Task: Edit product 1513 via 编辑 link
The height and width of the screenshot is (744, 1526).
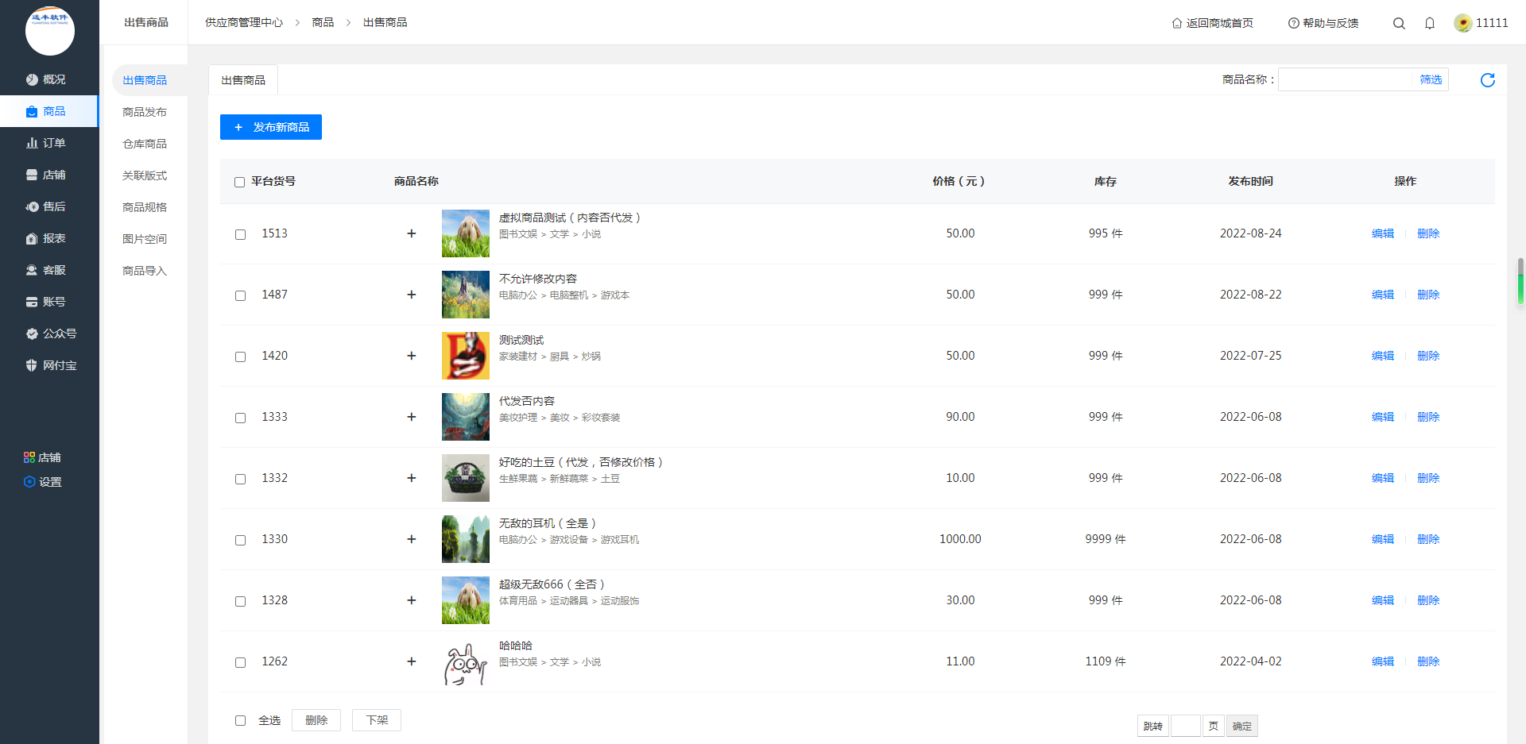Action: pos(1383,233)
